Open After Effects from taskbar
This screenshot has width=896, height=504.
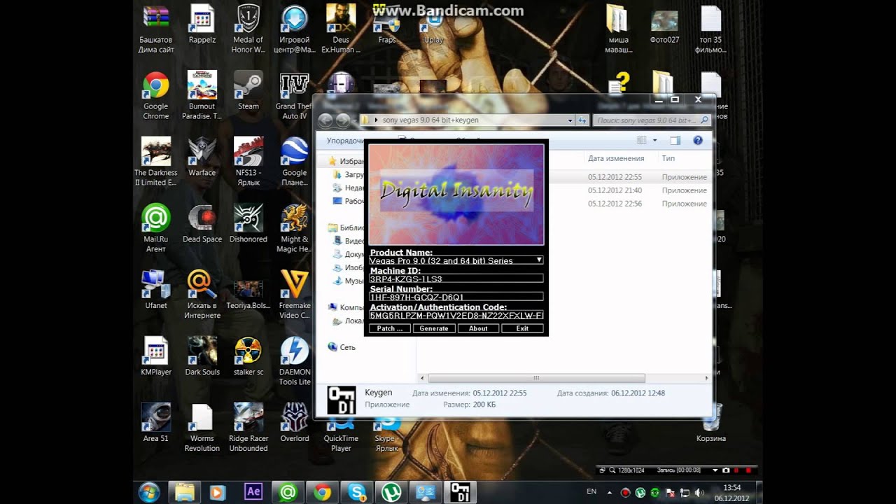pos(253,492)
